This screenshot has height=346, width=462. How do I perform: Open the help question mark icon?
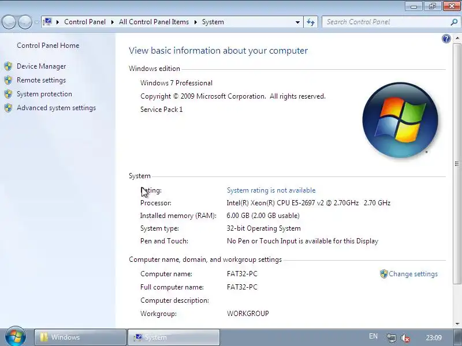[x=446, y=39]
